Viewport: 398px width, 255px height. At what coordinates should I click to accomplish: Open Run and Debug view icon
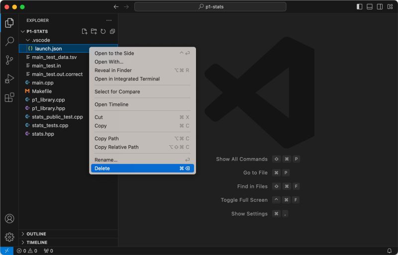tap(9, 79)
